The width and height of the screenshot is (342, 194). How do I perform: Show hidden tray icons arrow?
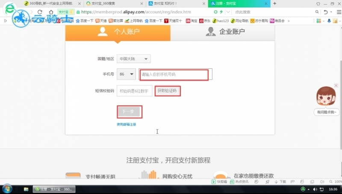coord(308,189)
